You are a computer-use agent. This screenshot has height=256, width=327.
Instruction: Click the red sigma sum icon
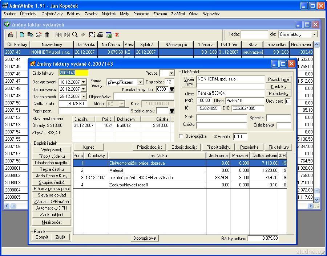[117, 35]
